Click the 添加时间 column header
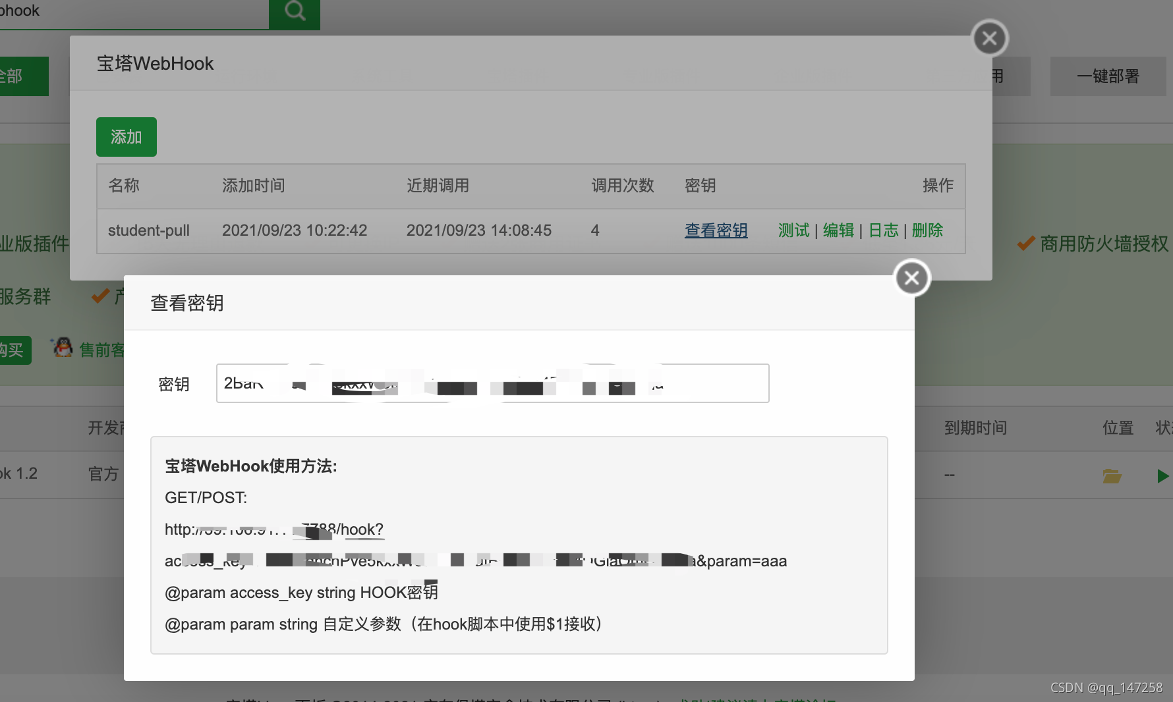This screenshot has height=702, width=1173. (x=254, y=186)
